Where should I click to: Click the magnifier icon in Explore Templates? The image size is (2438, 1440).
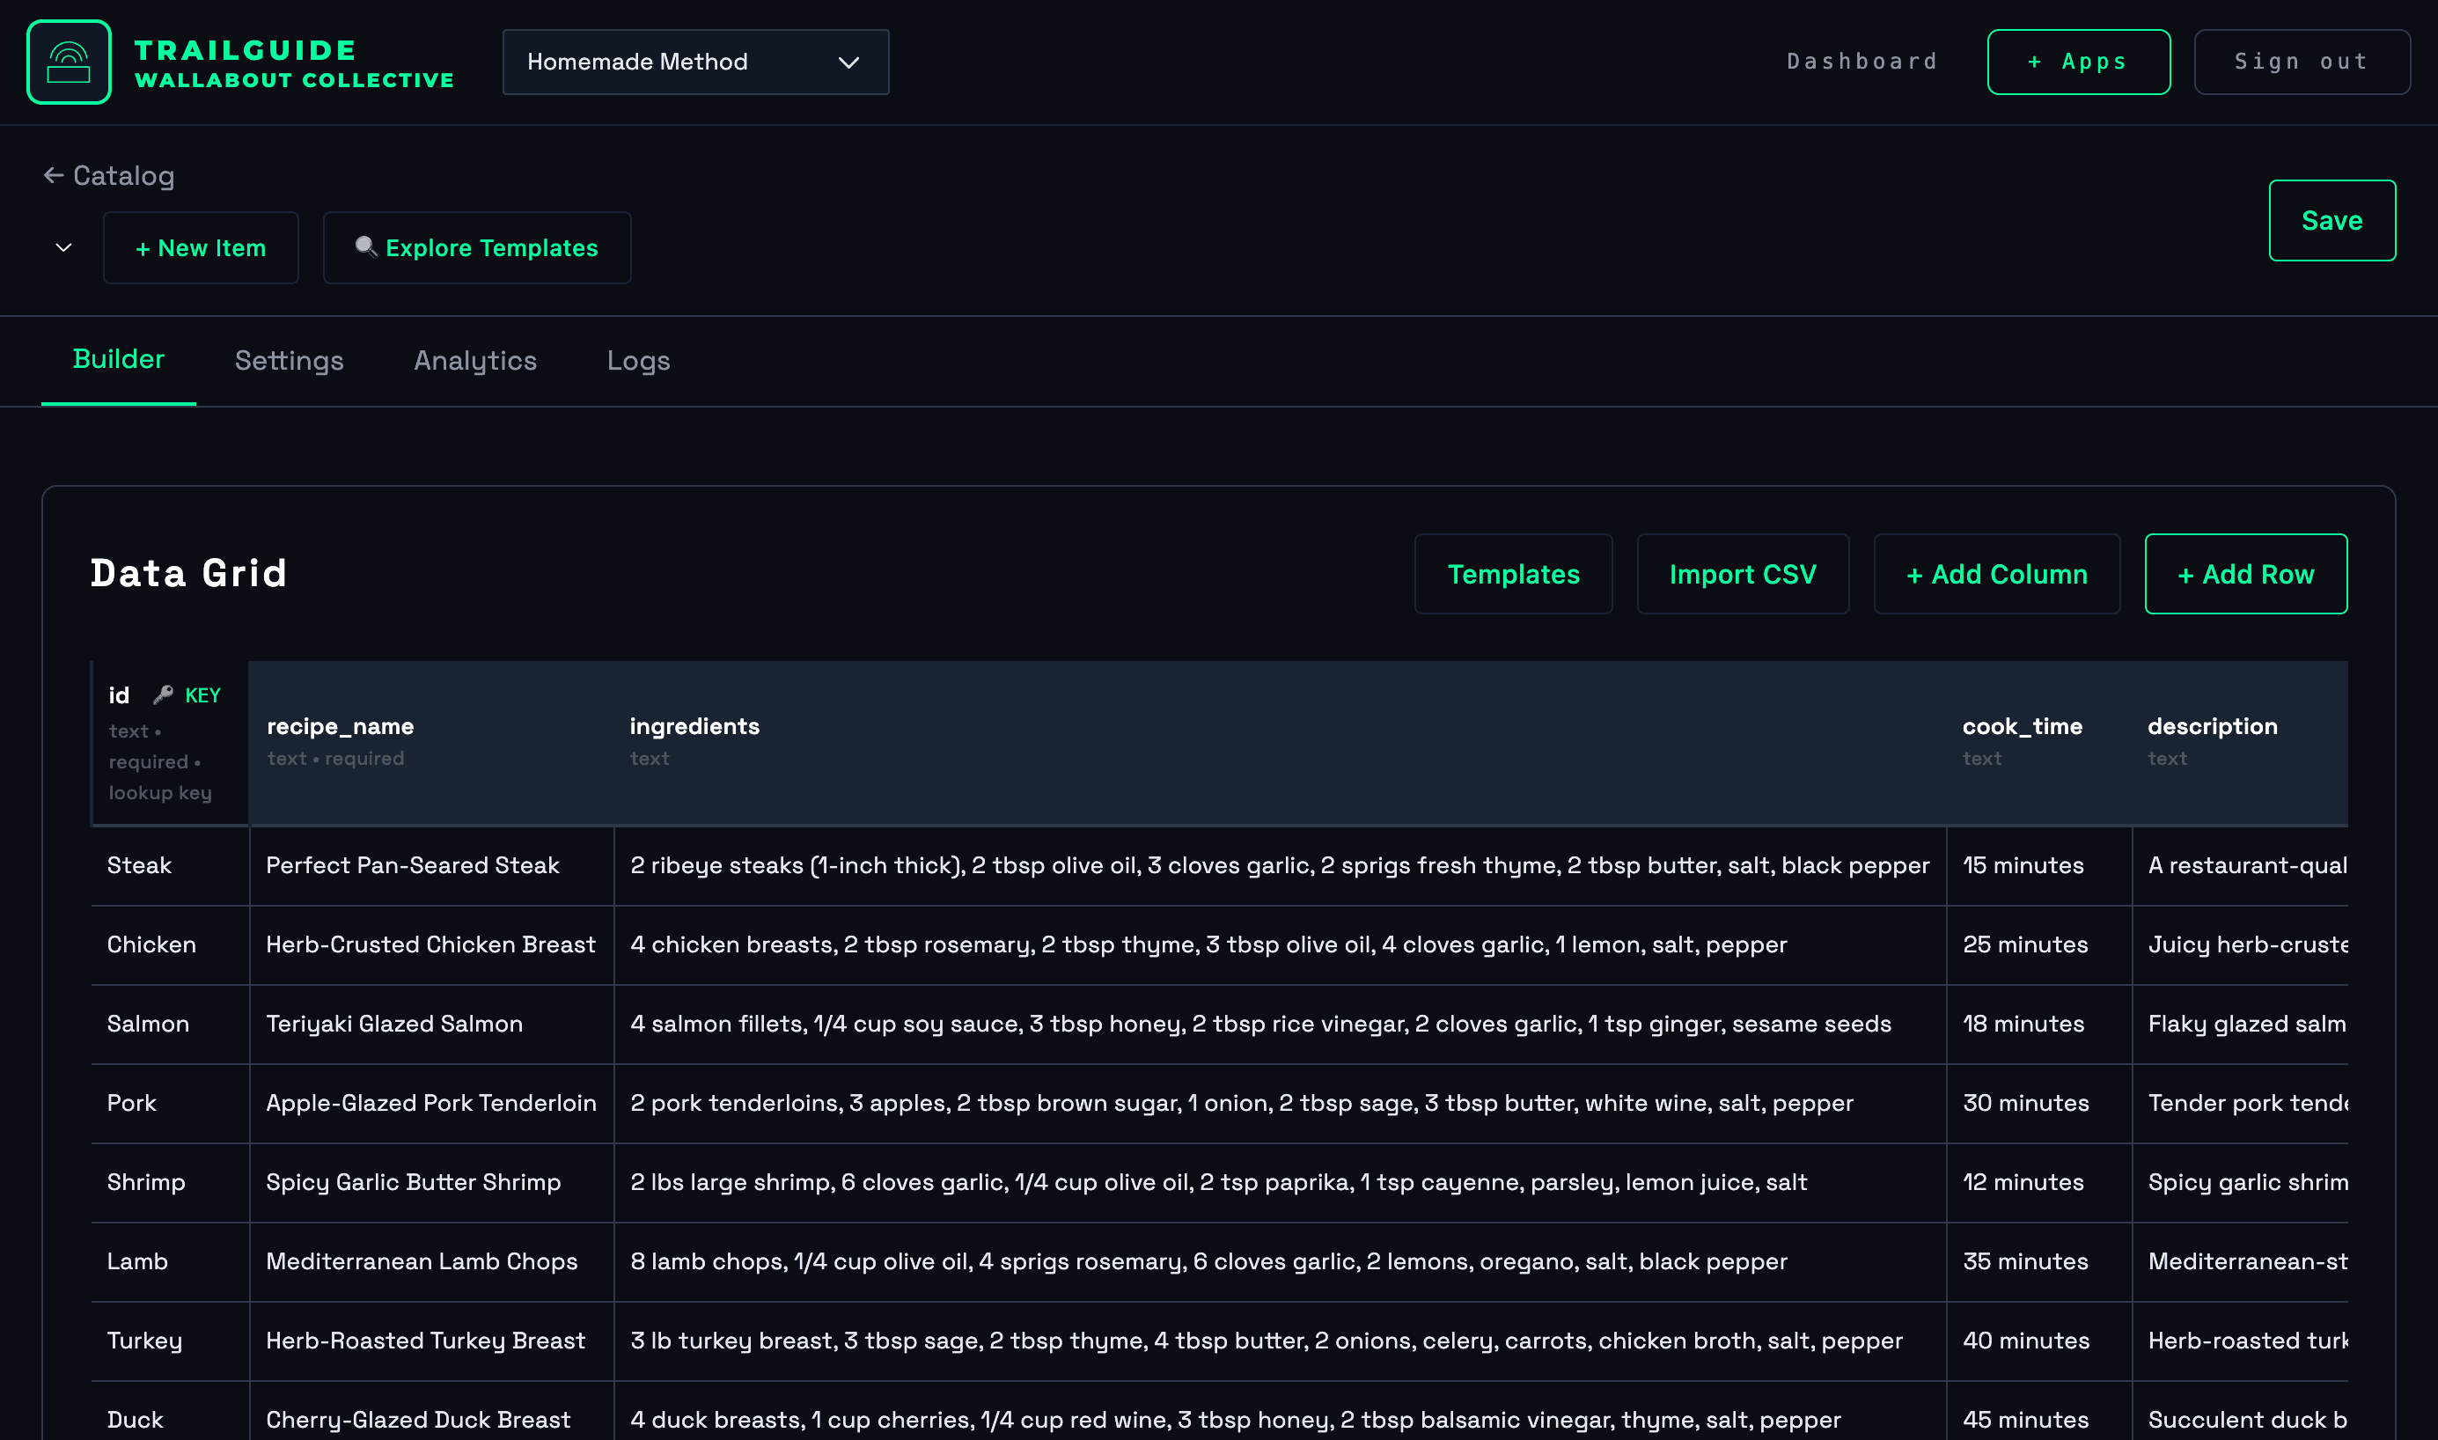[x=367, y=247]
